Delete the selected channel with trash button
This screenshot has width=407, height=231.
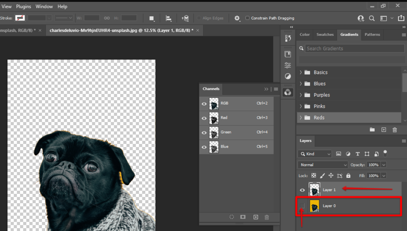coord(267,217)
